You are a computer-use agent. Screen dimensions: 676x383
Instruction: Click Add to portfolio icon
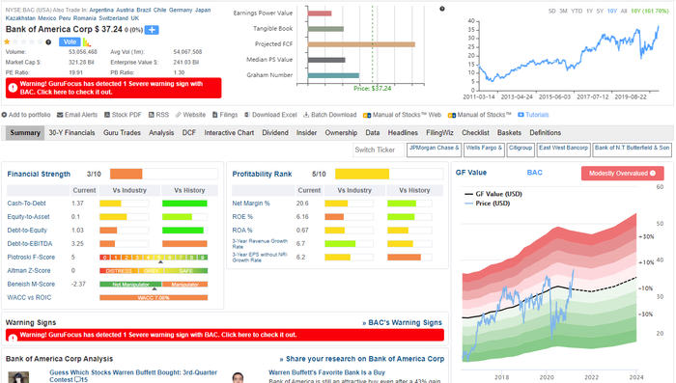[4, 115]
